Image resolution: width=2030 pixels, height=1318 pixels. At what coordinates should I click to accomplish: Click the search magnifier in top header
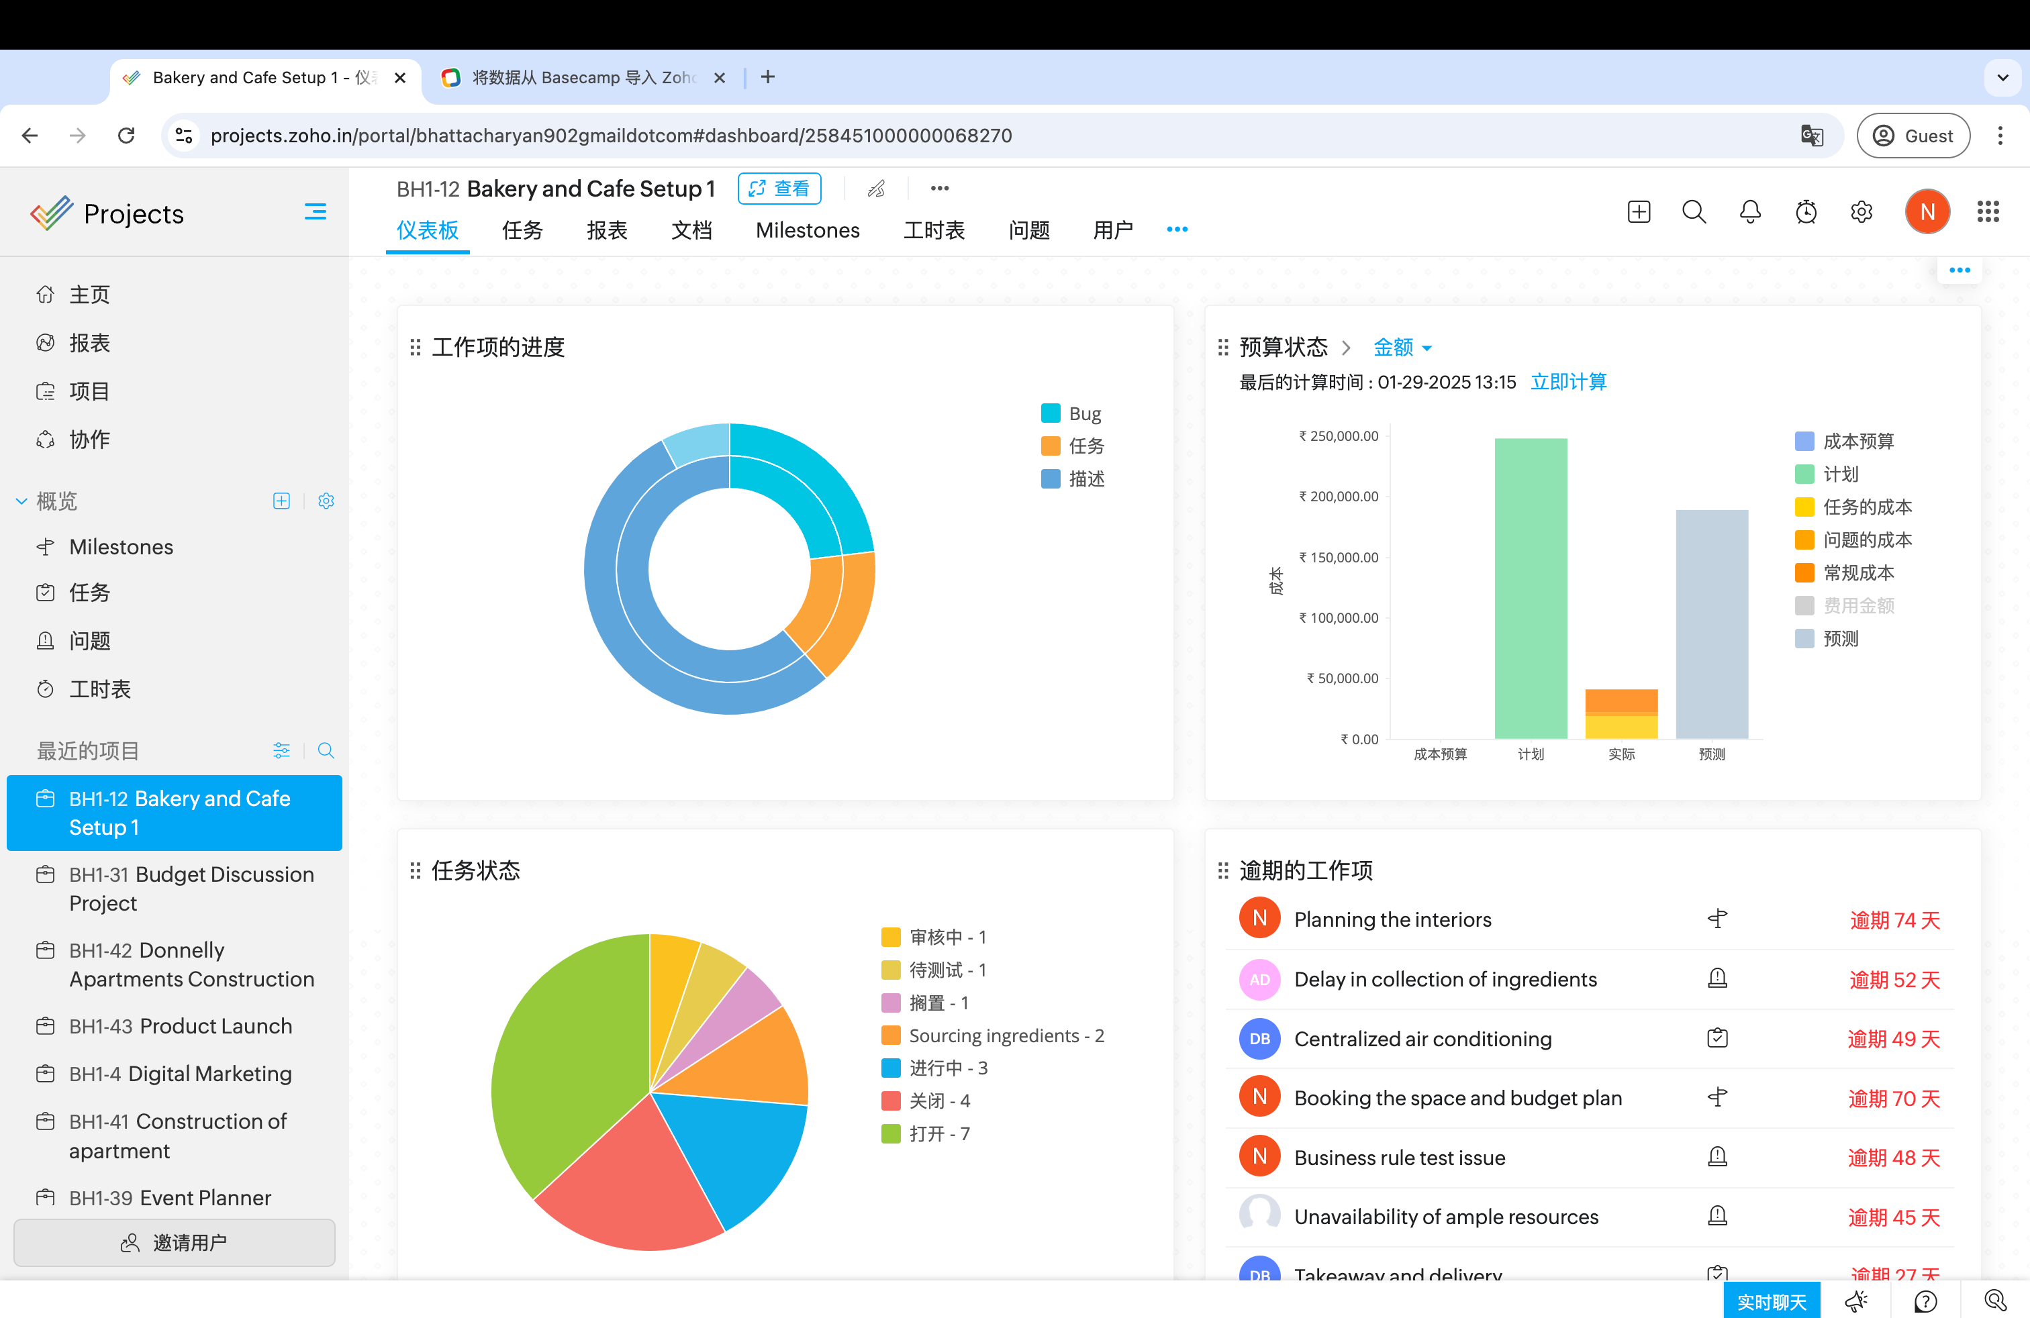tap(1693, 212)
